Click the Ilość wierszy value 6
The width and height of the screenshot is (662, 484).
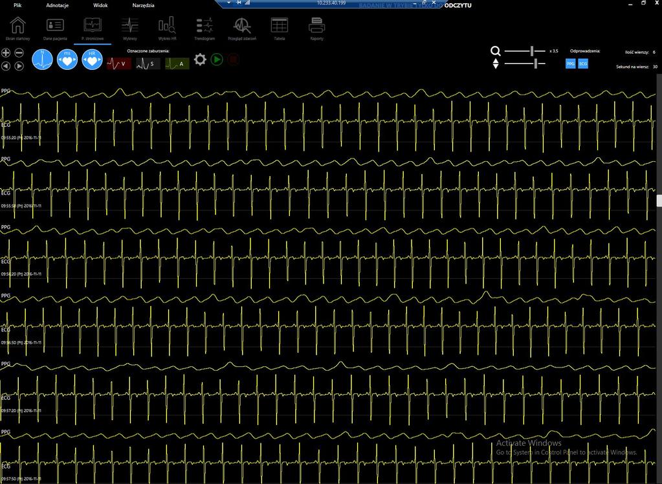coord(654,52)
